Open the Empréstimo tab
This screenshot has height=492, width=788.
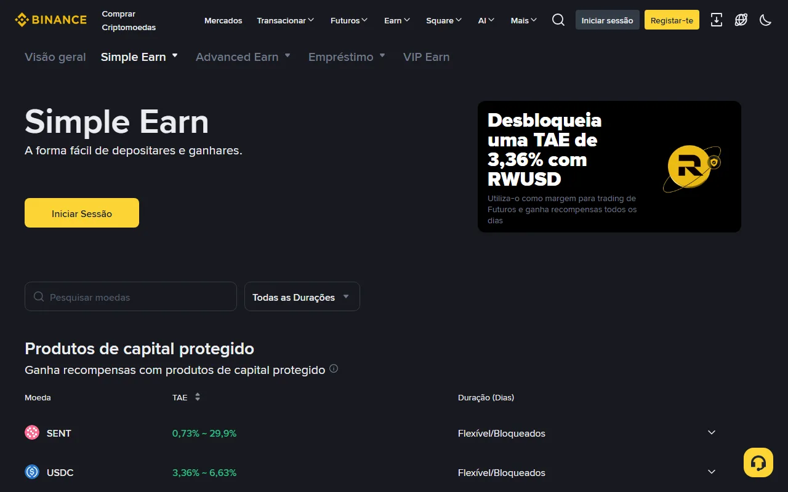click(x=347, y=57)
